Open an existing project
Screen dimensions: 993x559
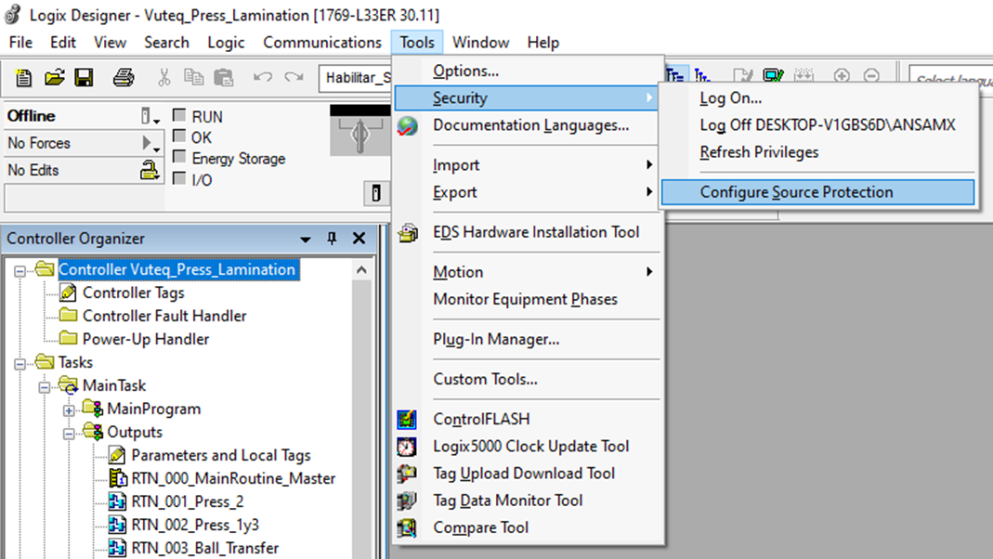point(53,77)
